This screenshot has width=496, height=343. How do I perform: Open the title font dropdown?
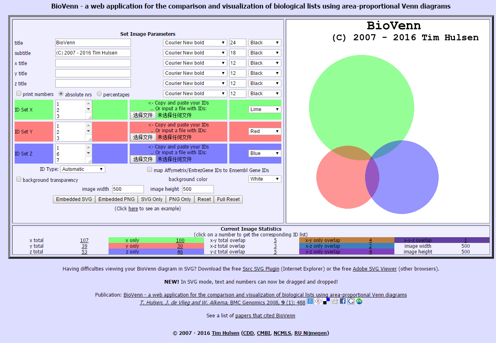coord(195,43)
